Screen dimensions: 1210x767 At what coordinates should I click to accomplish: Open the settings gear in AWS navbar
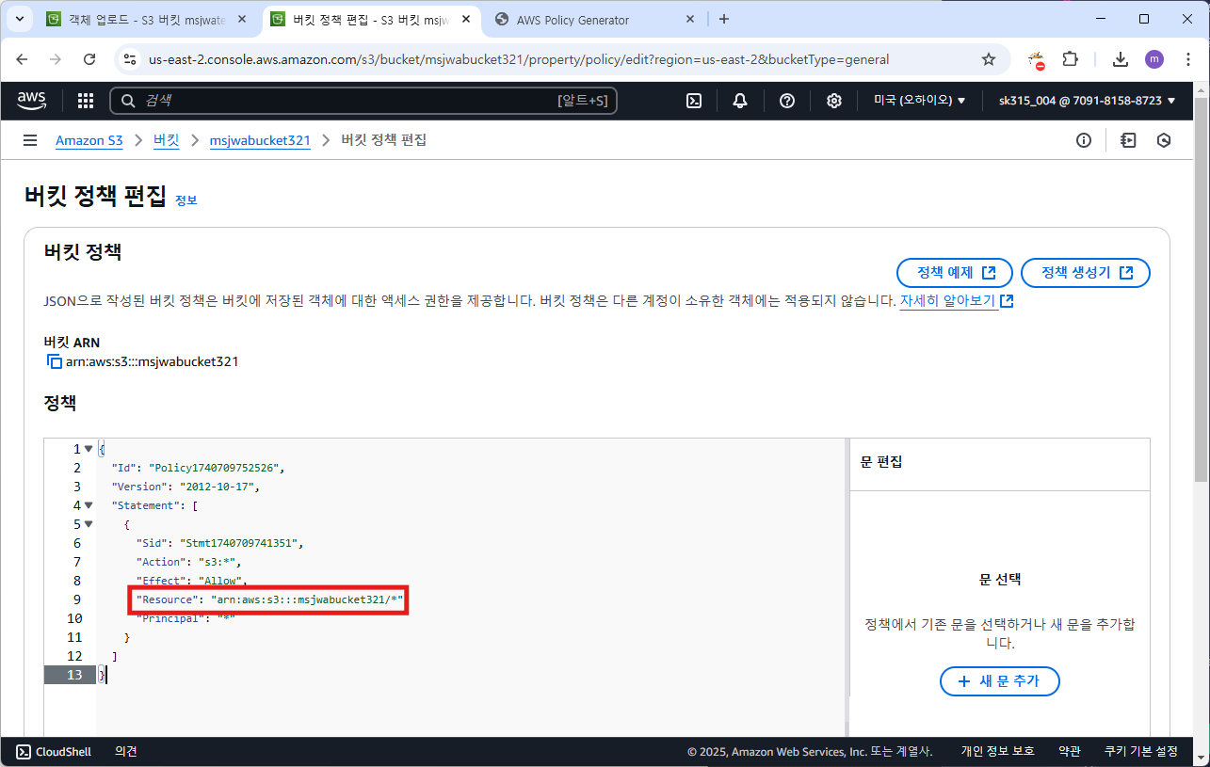point(833,101)
